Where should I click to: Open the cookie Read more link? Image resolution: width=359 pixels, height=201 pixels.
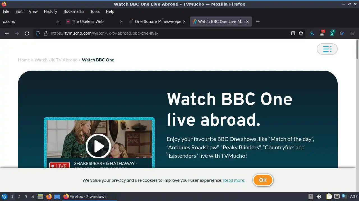coord(234,180)
